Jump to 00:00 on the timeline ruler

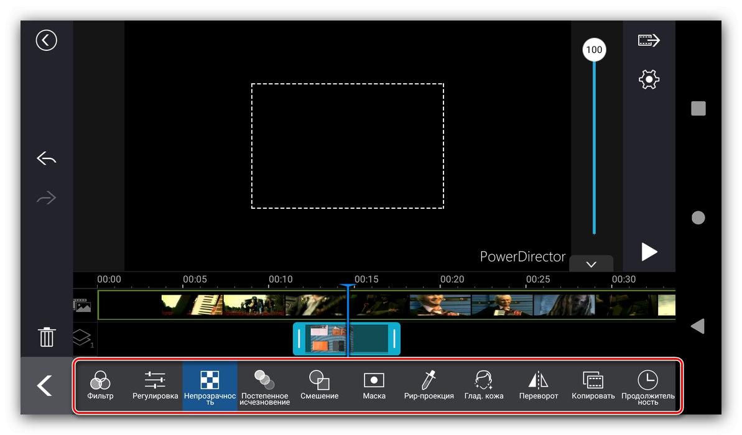pos(109,280)
